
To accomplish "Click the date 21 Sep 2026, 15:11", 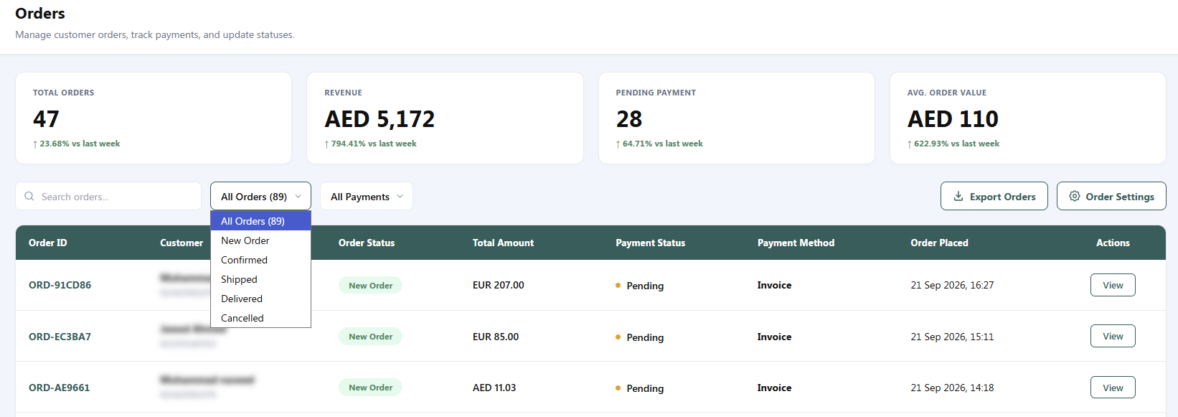I will [x=952, y=337].
